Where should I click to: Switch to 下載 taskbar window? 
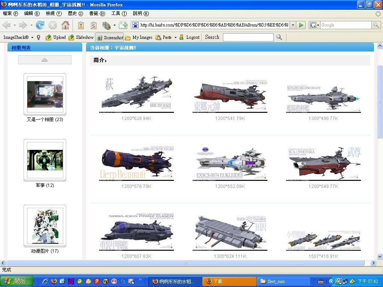coord(229,281)
